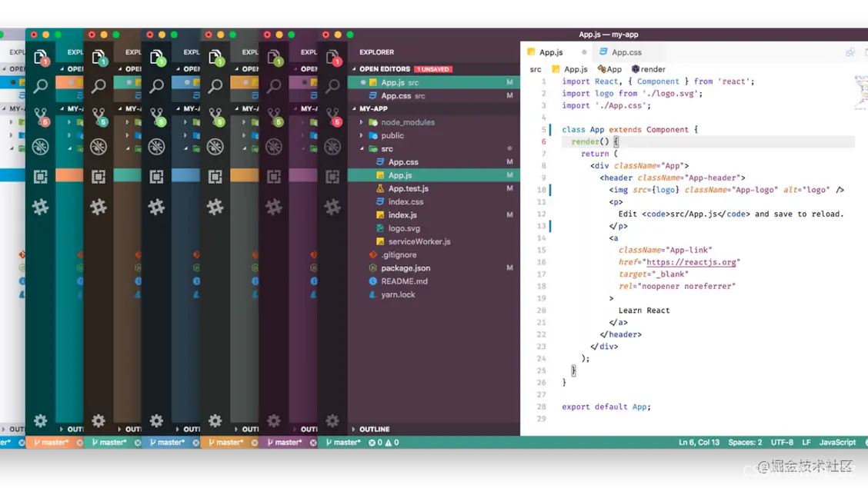Click Spaces: 2 in status bar
This screenshot has height=488, width=868.
[x=745, y=442]
